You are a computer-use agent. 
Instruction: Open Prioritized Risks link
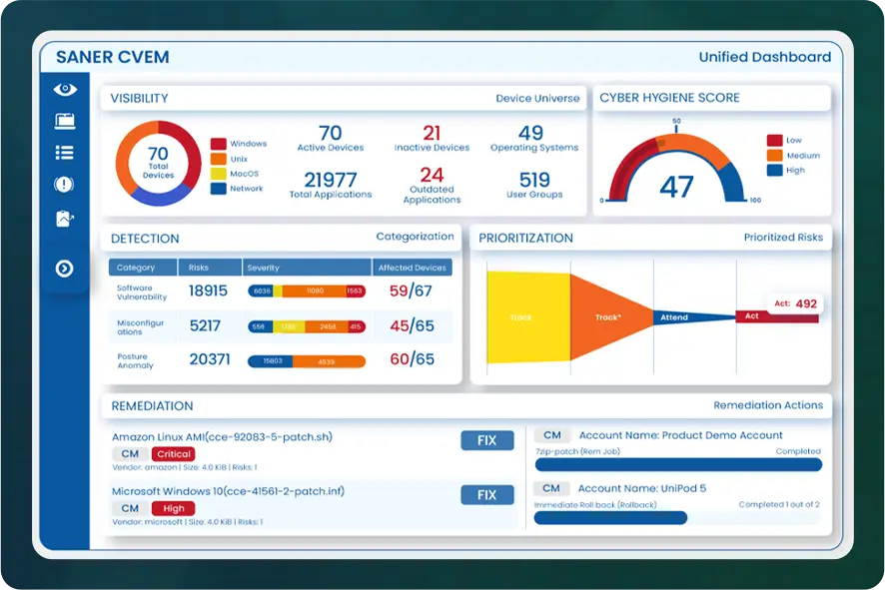click(783, 238)
